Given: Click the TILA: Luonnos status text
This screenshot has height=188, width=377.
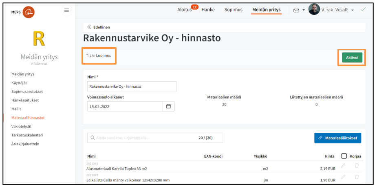Looking at the screenshot, I should [x=99, y=56].
